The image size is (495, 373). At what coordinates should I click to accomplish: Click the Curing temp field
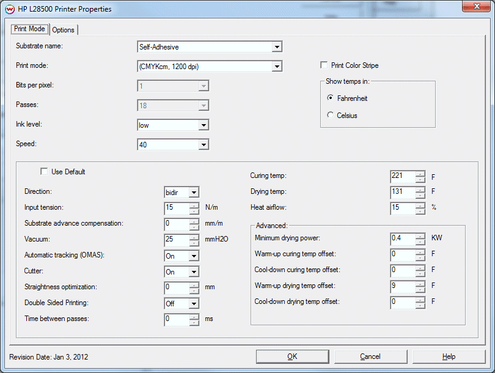pyautogui.click(x=403, y=176)
